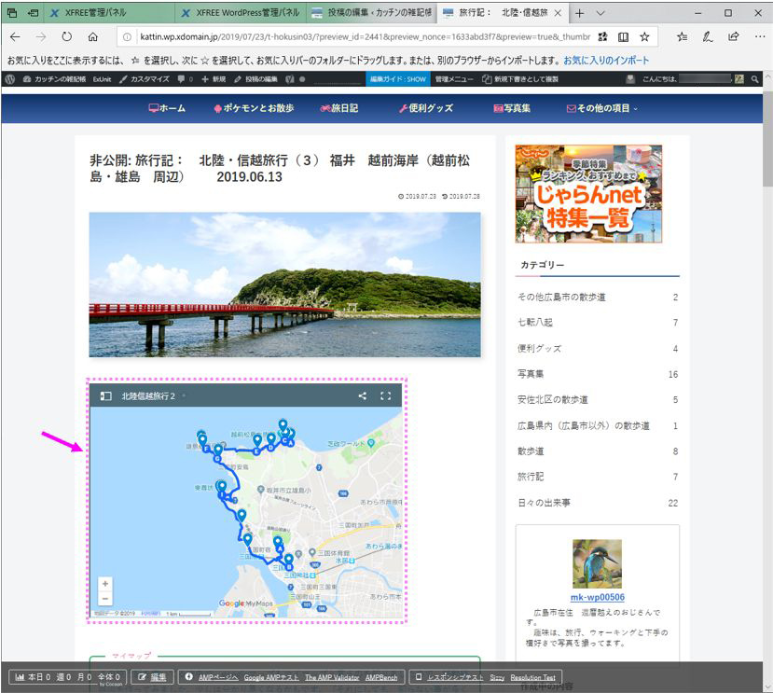
Task: Open the map in fullscreen
Action: [x=385, y=395]
